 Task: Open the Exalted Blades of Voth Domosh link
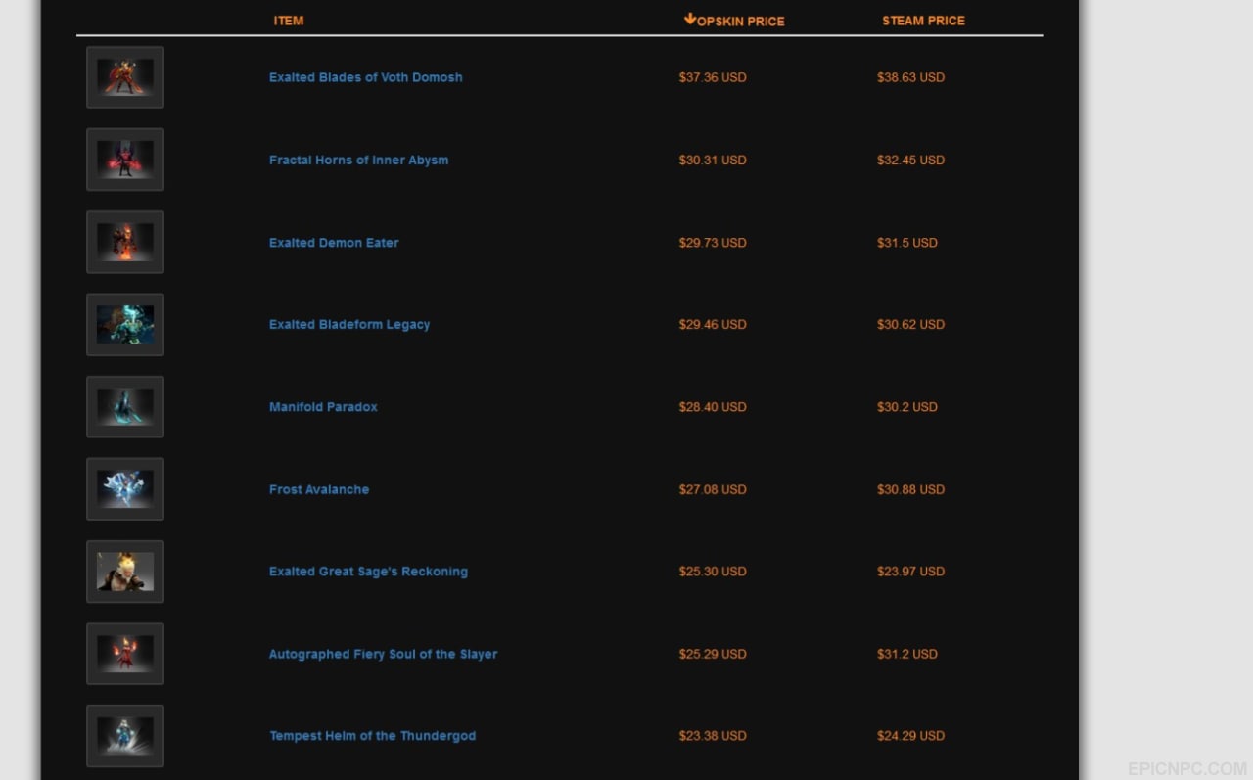pyautogui.click(x=366, y=77)
